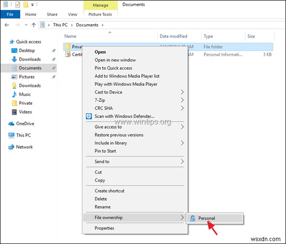
Task: Click the Back navigation arrow
Action: click(7, 25)
